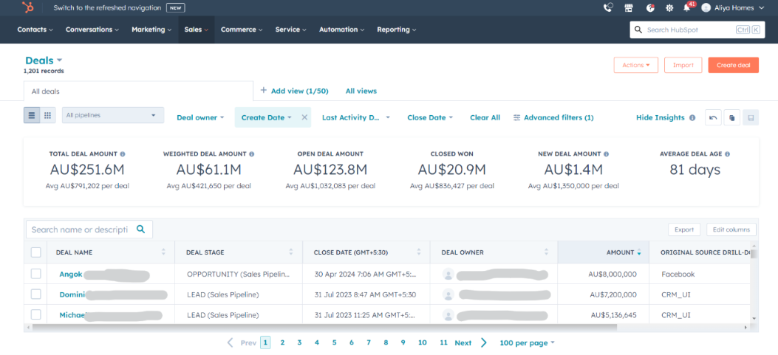Click the Clear All filters link
The width and height of the screenshot is (778, 355).
pyautogui.click(x=485, y=117)
